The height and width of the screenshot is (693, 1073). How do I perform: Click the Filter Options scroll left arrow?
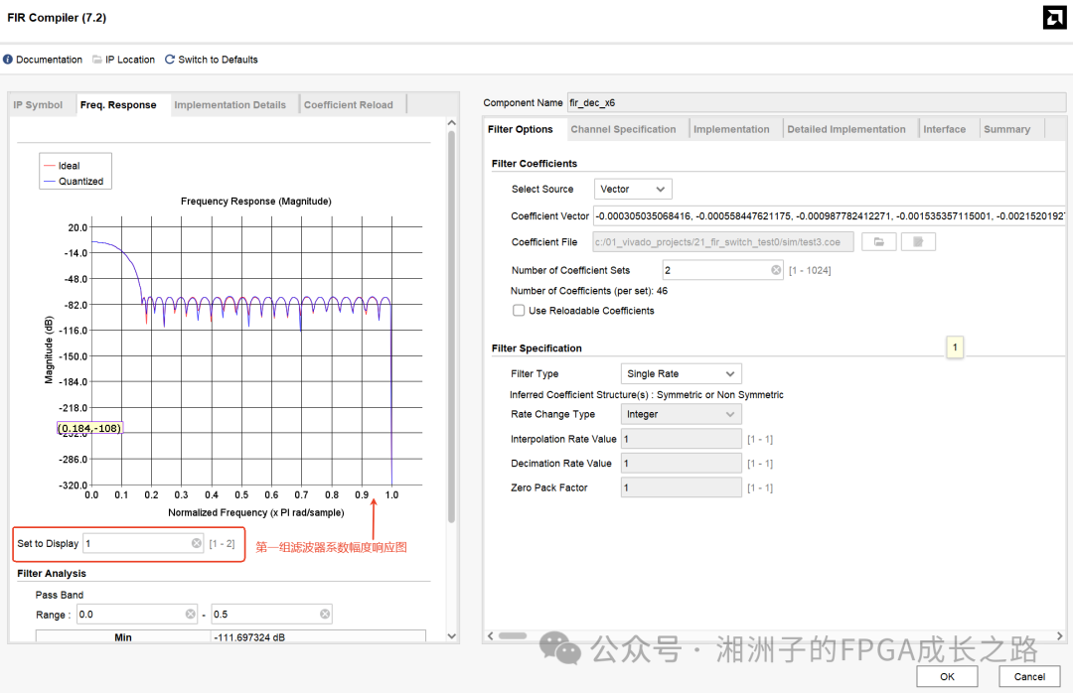pyautogui.click(x=490, y=635)
